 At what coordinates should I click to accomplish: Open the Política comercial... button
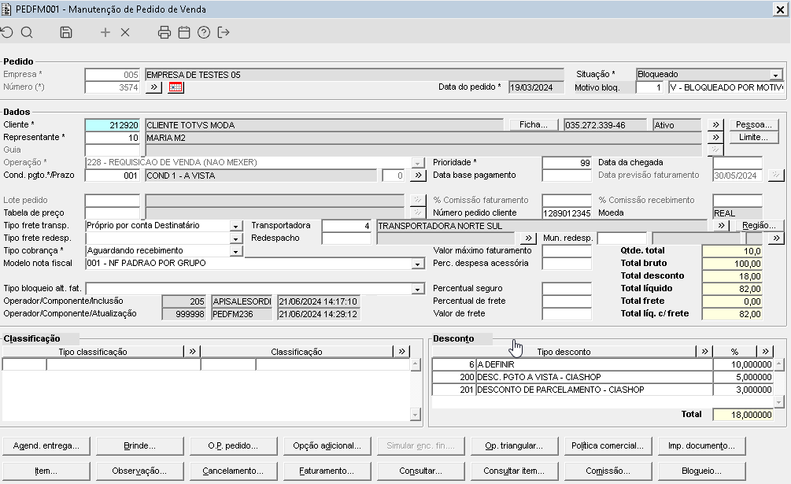608,445
